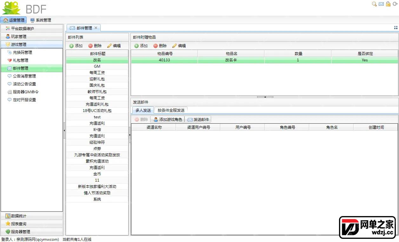Click the pencil 编辑 icon in 邮件列表 toolbar
399x242 pixels.
(110, 46)
